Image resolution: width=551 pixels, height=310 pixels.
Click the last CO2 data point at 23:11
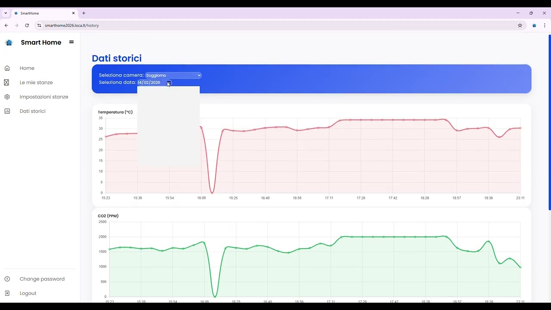pyautogui.click(x=520, y=267)
